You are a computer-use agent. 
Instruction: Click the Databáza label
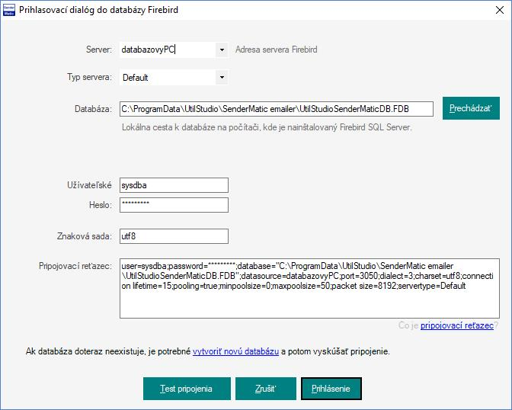pos(94,109)
